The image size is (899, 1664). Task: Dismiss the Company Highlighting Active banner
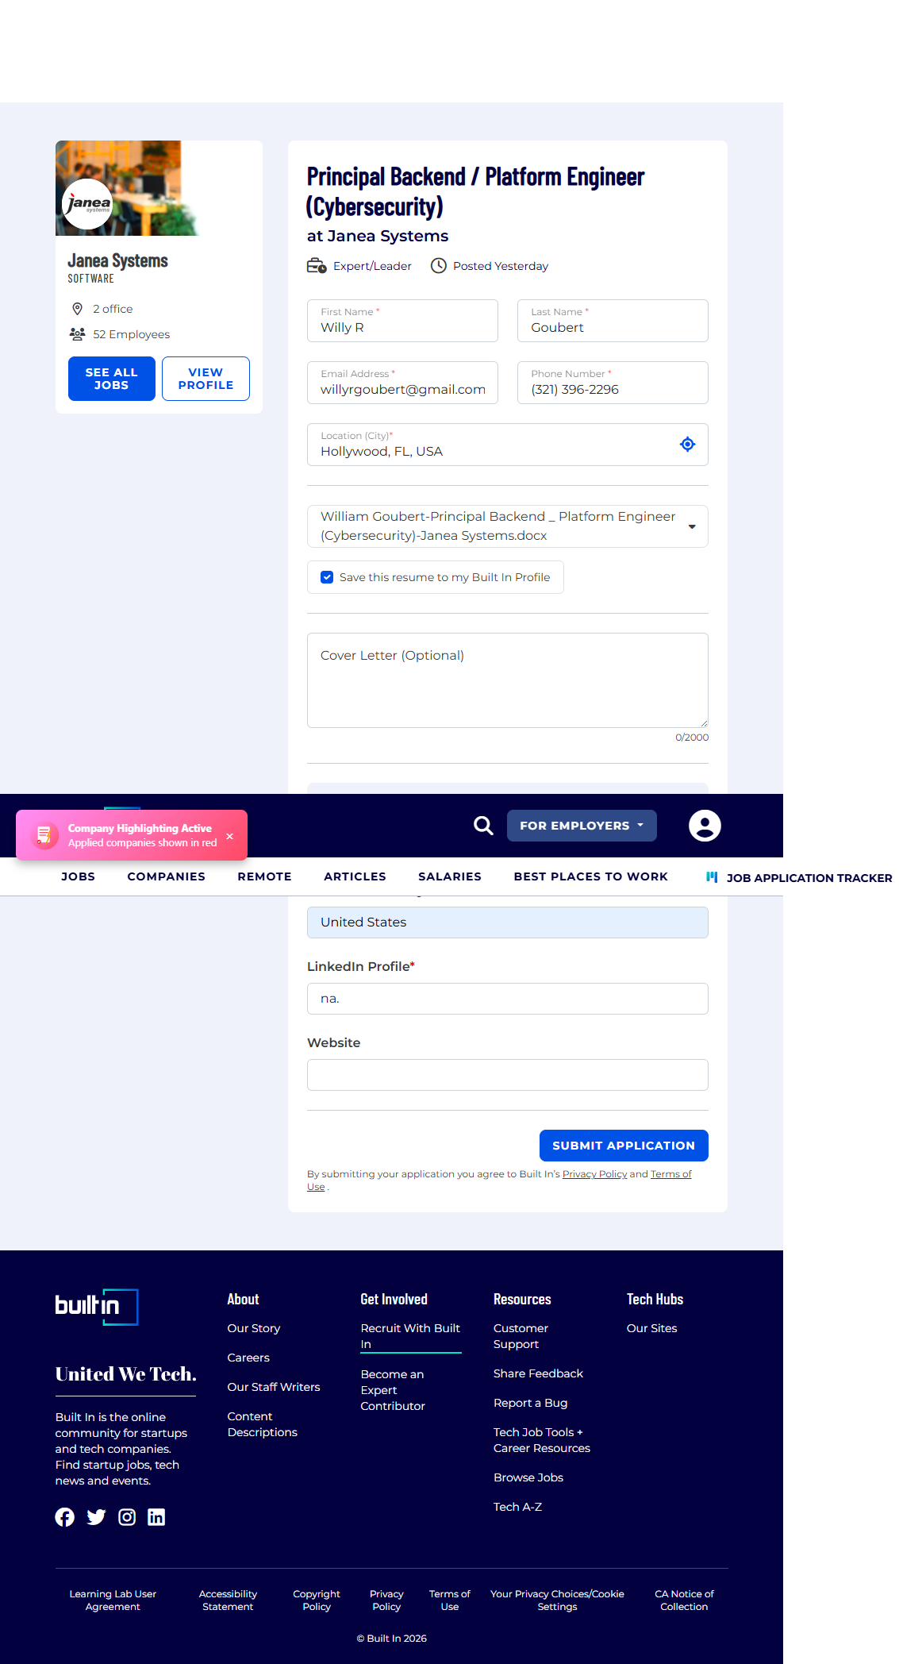tap(229, 836)
